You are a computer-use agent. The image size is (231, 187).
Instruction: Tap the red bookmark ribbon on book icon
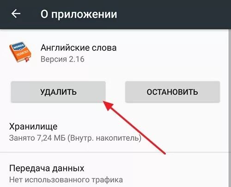coord(27,60)
